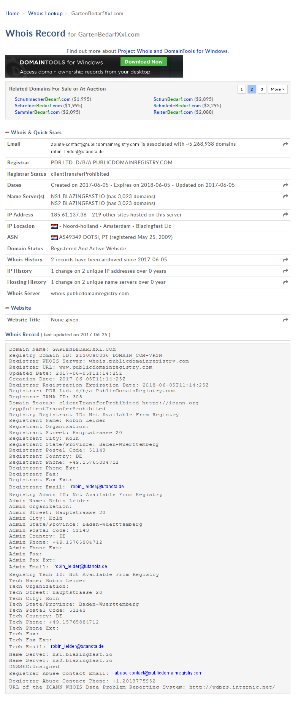Click the Domain Name: GARTENBEDARFXXL.COM line
This screenshot has height=703, width=298.
click(62, 349)
